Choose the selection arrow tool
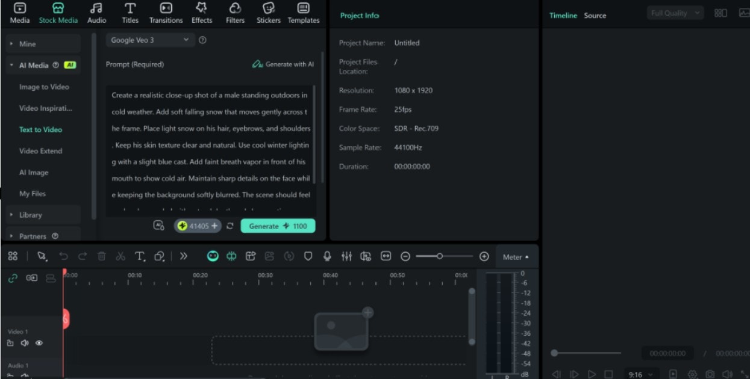The image size is (750, 379). coord(42,256)
